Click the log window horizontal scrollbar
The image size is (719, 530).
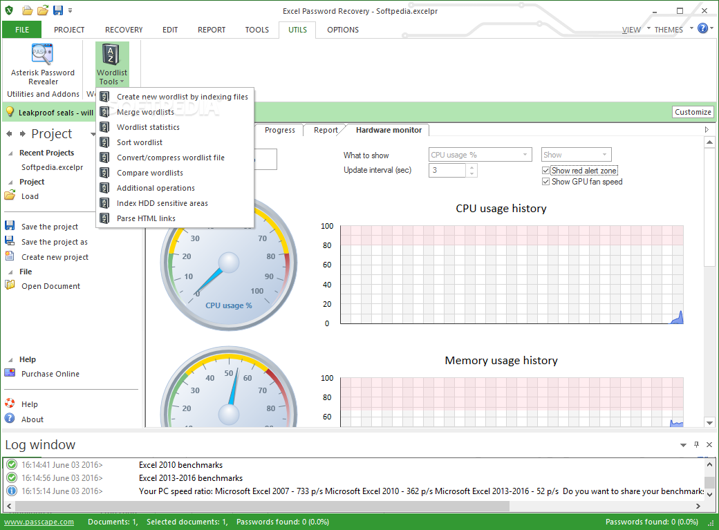pos(262,506)
